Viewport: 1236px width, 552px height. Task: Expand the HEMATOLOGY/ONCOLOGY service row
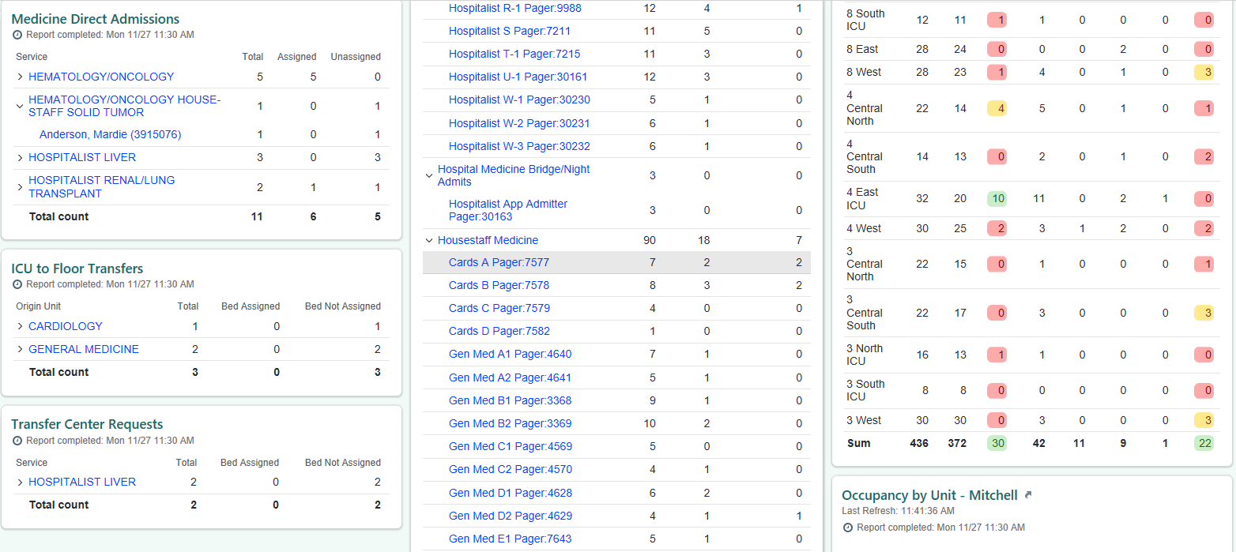[x=21, y=77]
